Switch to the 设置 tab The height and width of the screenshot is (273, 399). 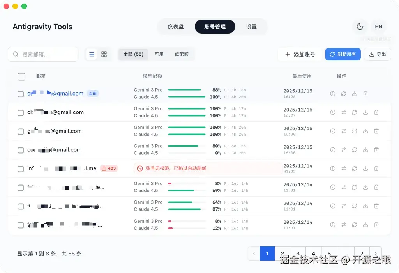[252, 27]
